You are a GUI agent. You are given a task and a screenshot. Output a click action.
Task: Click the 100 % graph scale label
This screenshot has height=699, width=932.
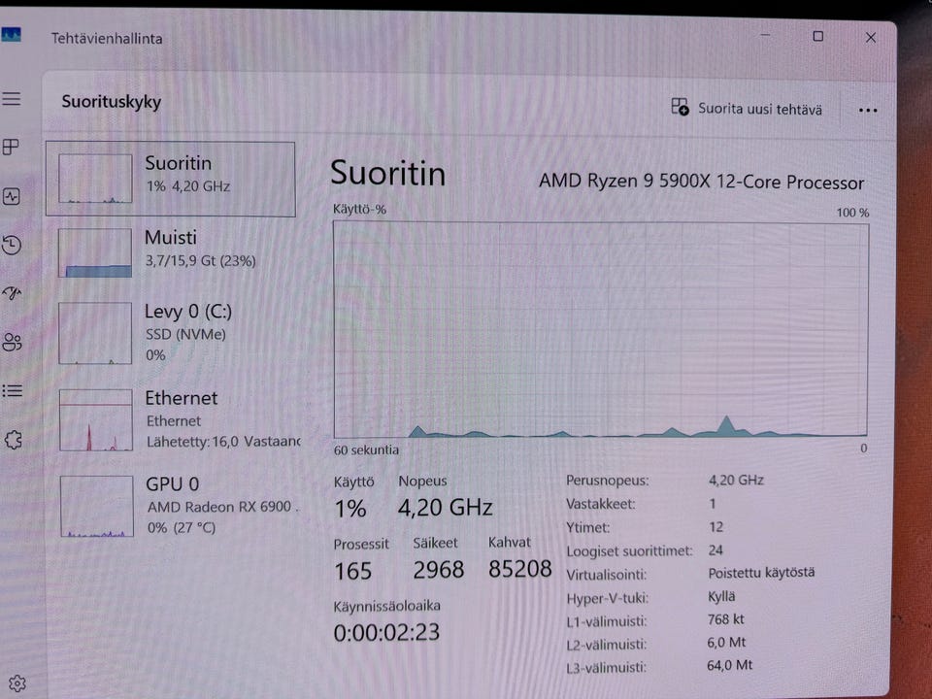pyautogui.click(x=853, y=213)
